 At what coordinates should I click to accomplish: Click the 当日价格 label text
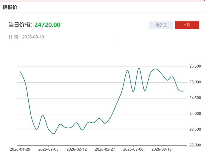pos(20,25)
